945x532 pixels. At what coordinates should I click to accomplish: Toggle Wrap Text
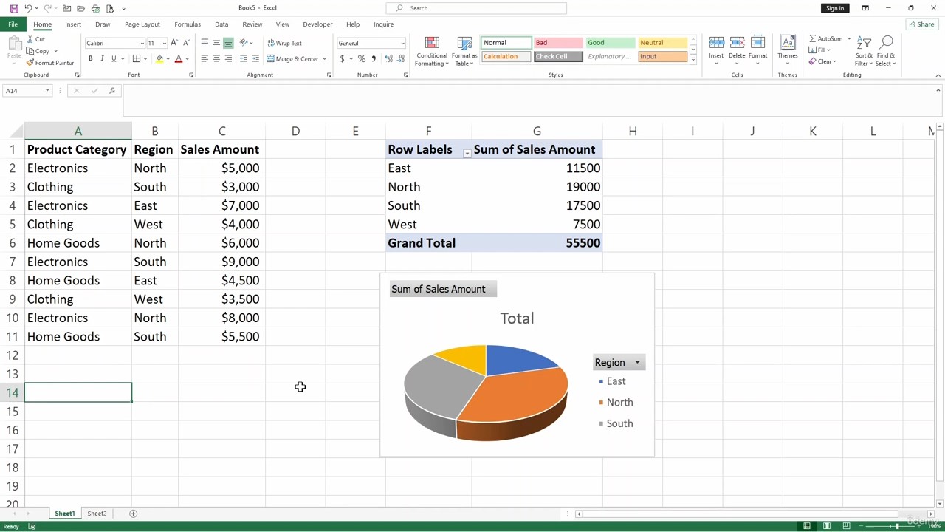pyautogui.click(x=284, y=43)
